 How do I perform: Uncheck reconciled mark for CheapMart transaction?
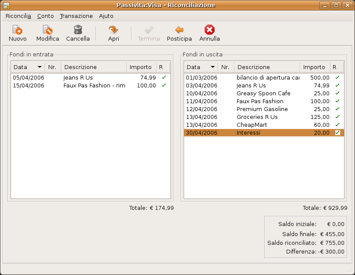coord(337,125)
